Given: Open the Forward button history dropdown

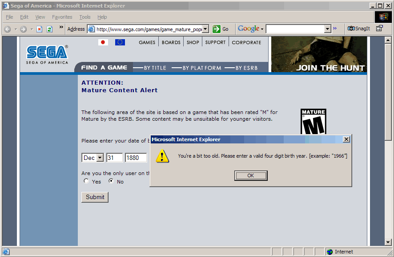Looking at the screenshot, I should (32, 29).
